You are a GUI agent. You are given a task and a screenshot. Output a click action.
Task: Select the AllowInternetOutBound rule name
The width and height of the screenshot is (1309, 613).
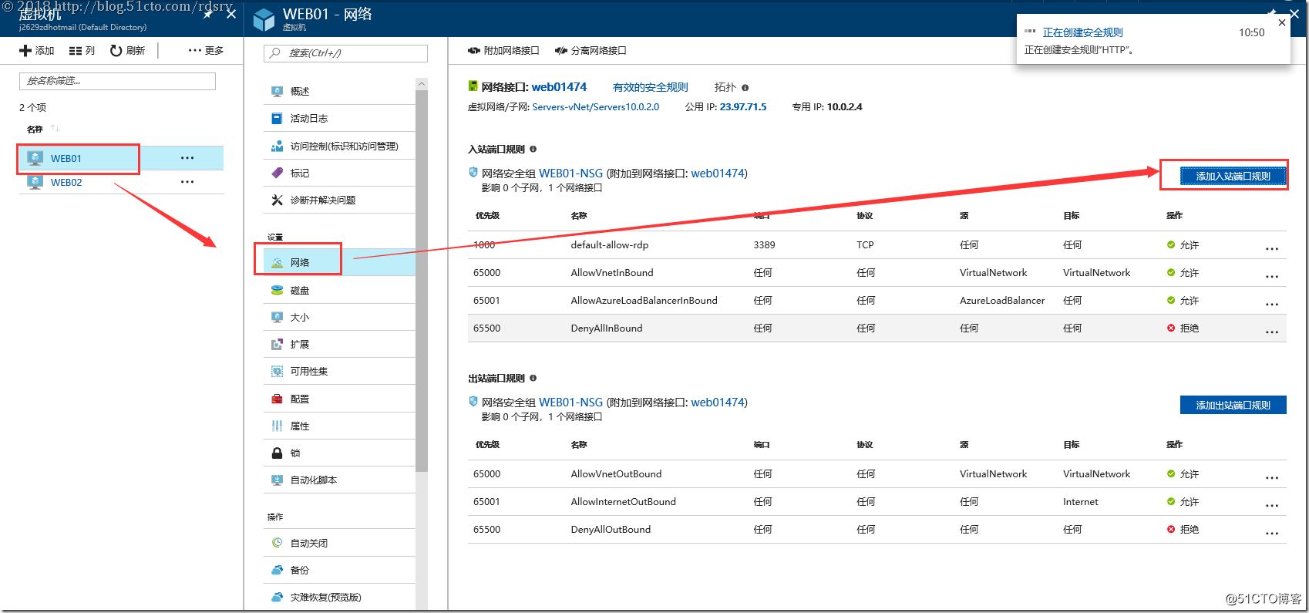[x=623, y=502]
